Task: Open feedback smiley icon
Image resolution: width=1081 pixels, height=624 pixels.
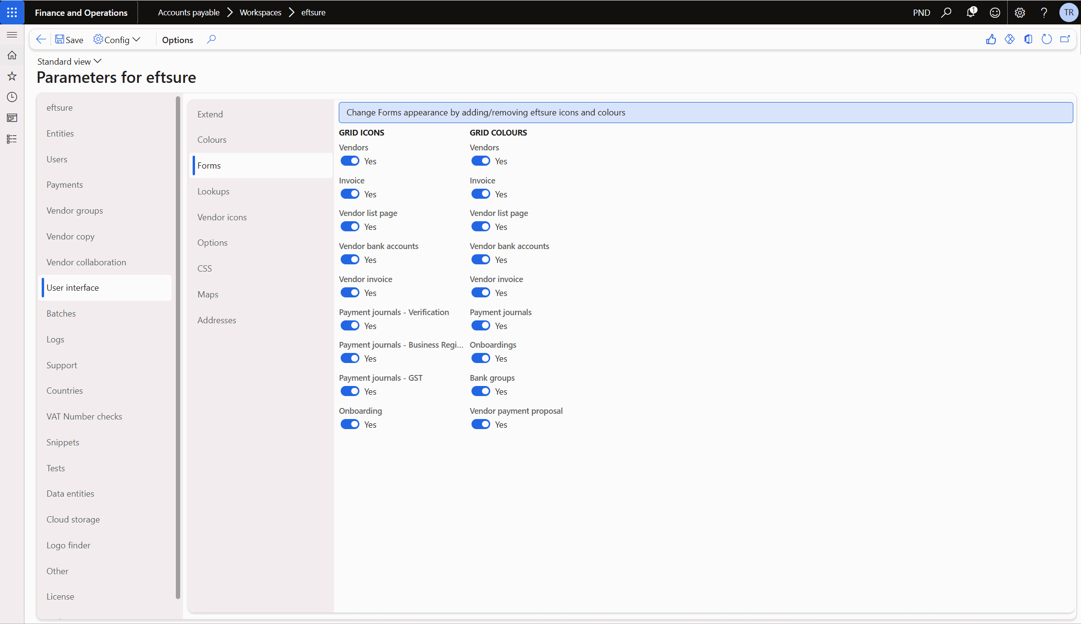Action: pyautogui.click(x=995, y=12)
